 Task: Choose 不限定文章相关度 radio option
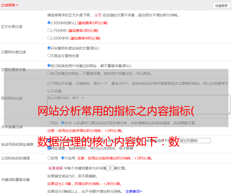[49, 56]
